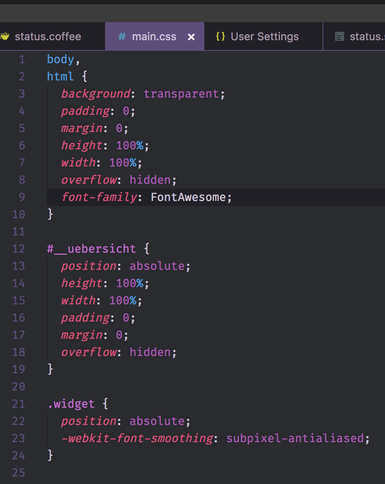Click the closing brace on line 24
The height and width of the screenshot is (484, 385).
[50, 455]
